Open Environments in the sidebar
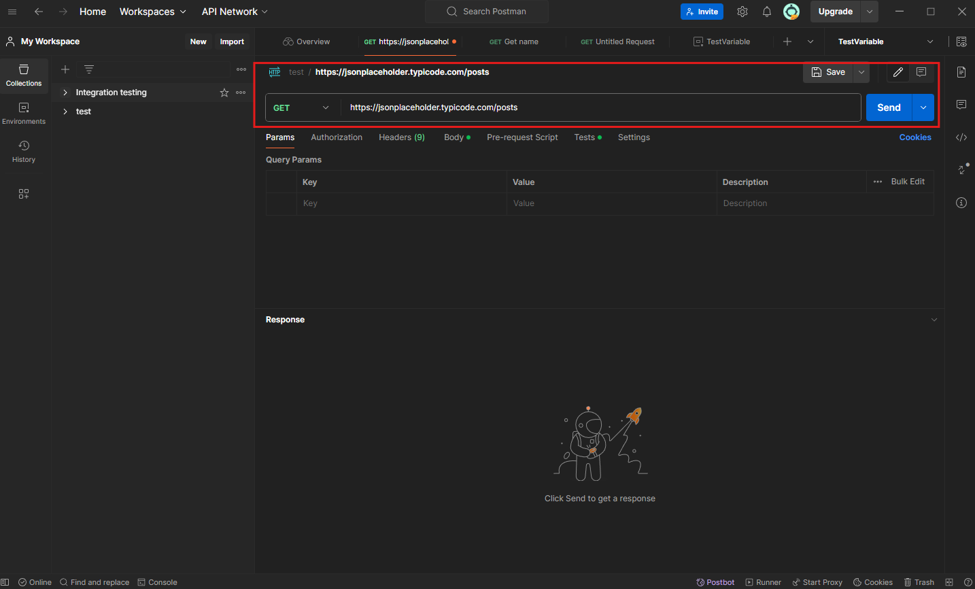This screenshot has height=589, width=975. coord(24,113)
